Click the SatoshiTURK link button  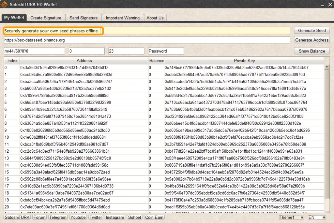(x=17, y=217)
